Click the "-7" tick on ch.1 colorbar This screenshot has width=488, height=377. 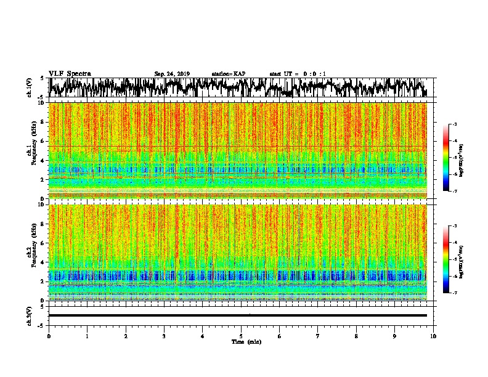[x=454, y=191]
